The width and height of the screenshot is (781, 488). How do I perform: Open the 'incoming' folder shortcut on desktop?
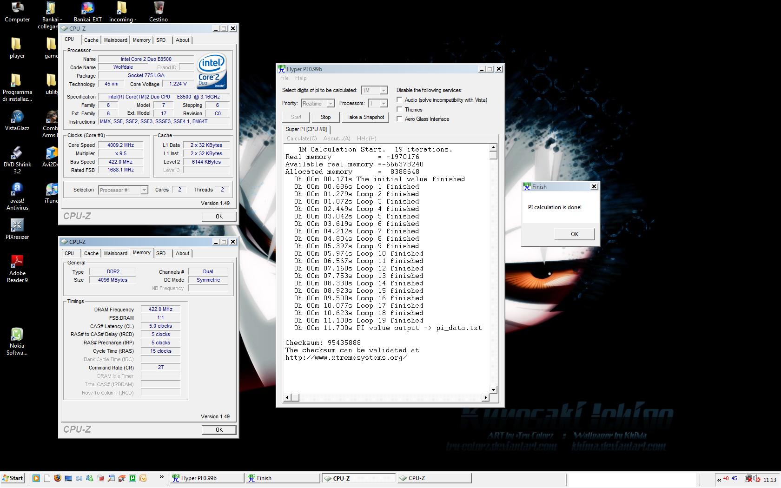122,12
